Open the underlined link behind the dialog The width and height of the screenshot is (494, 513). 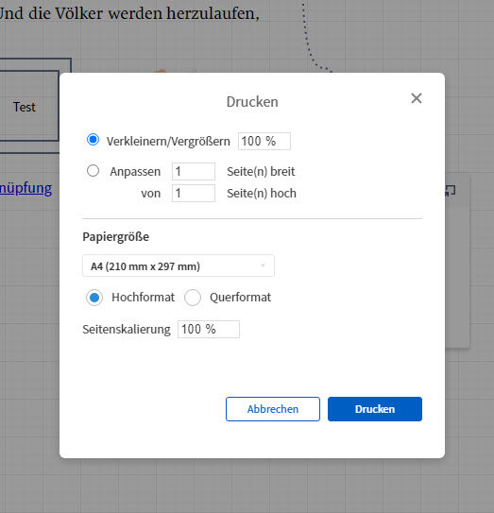point(26,188)
